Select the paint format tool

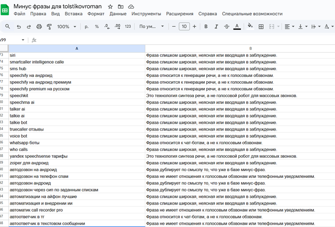coord(49,27)
